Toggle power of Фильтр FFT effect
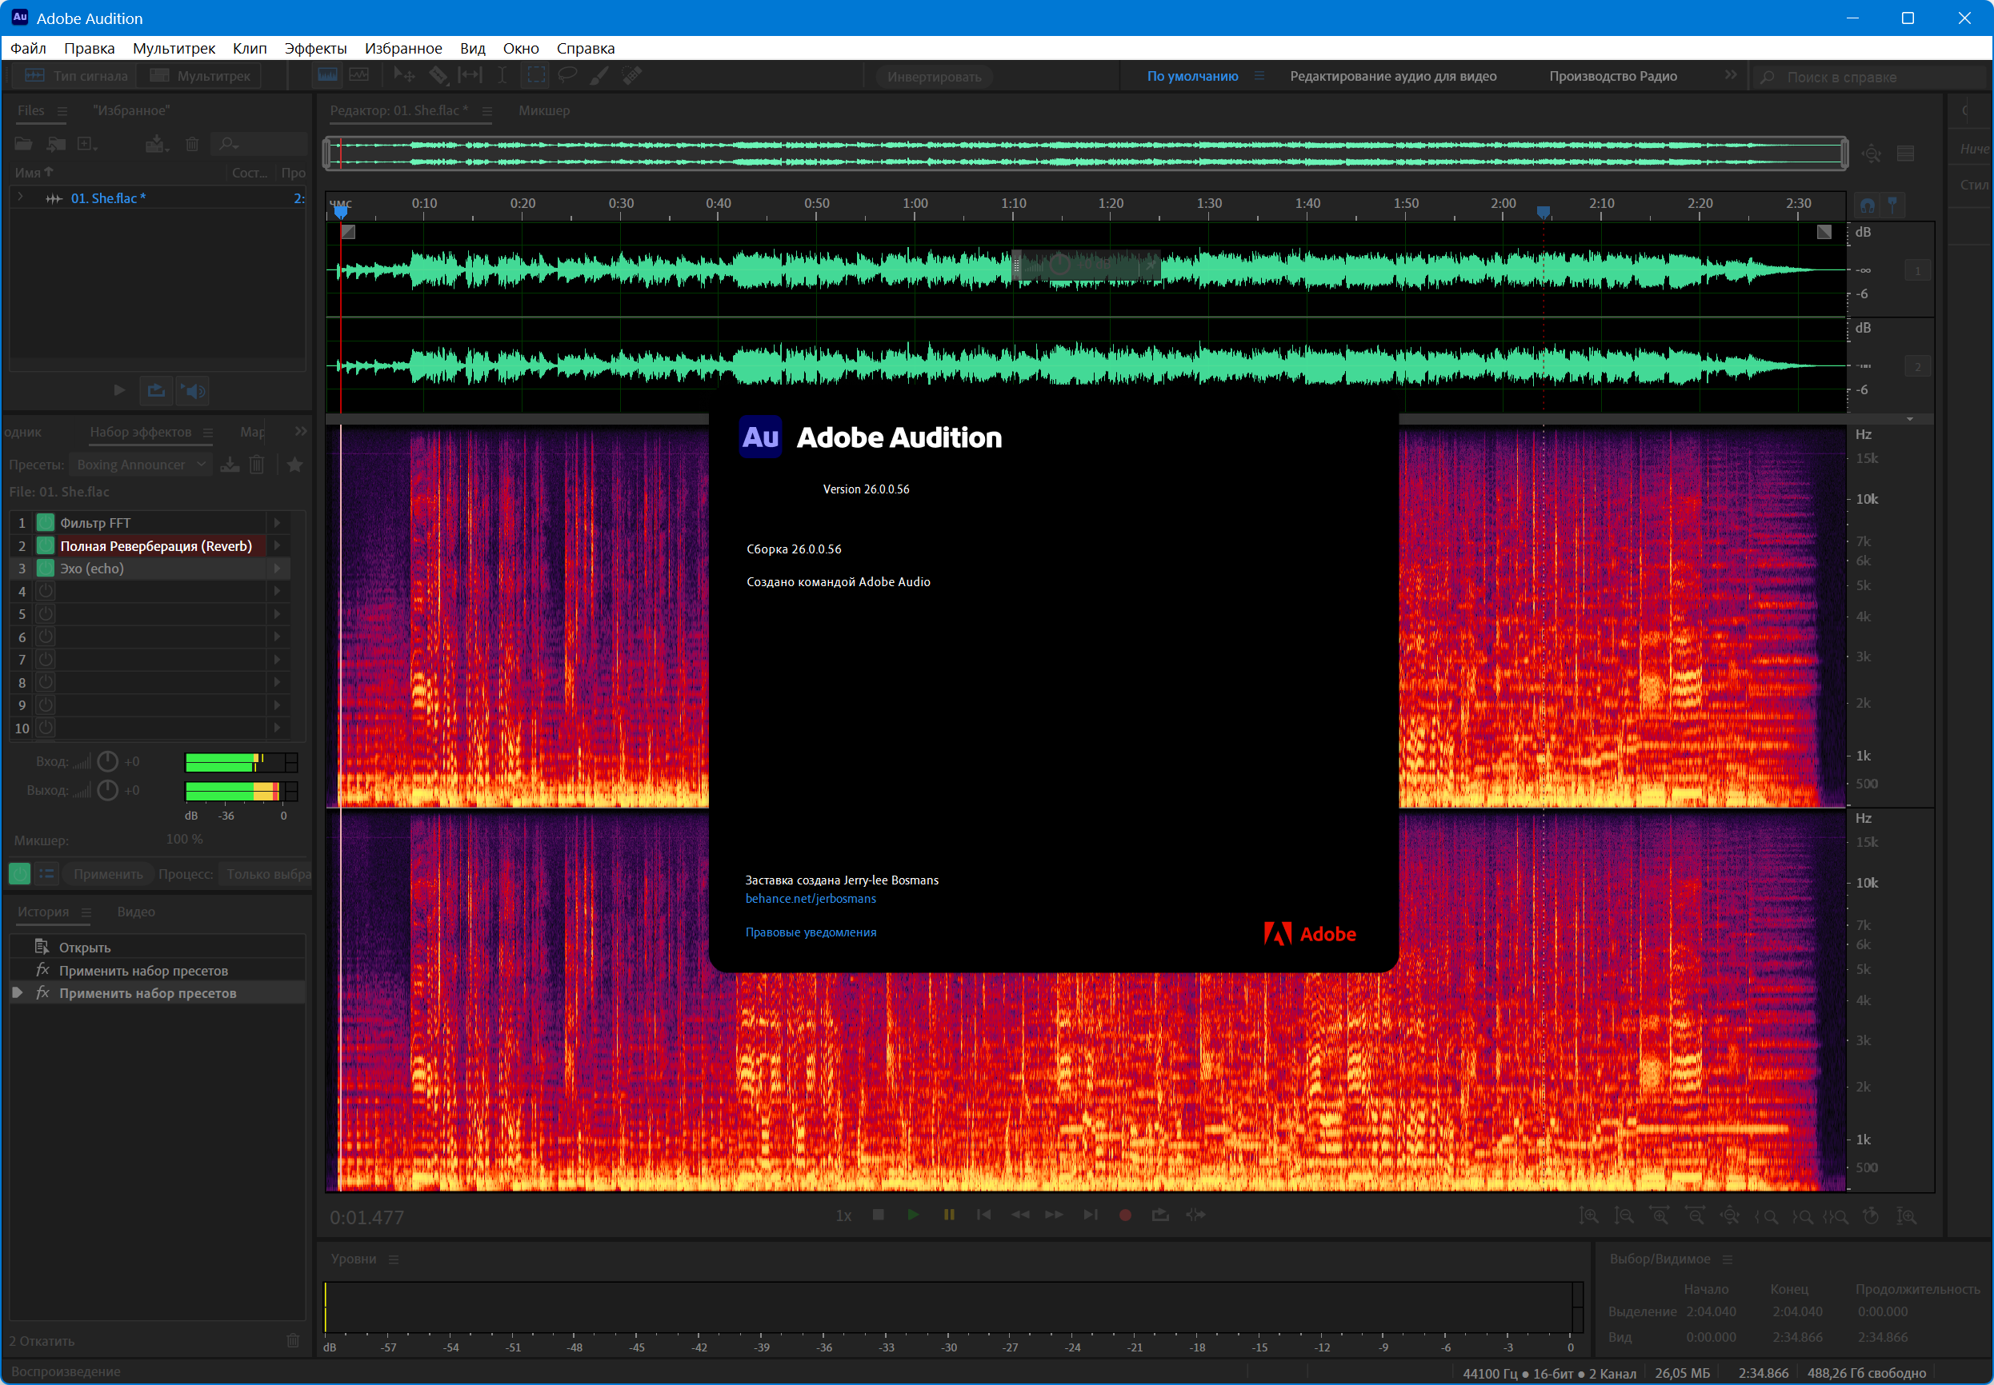 [45, 522]
